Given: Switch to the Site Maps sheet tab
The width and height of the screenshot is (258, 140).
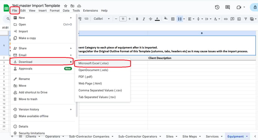Looking at the screenshot, I should click(x=189, y=136).
